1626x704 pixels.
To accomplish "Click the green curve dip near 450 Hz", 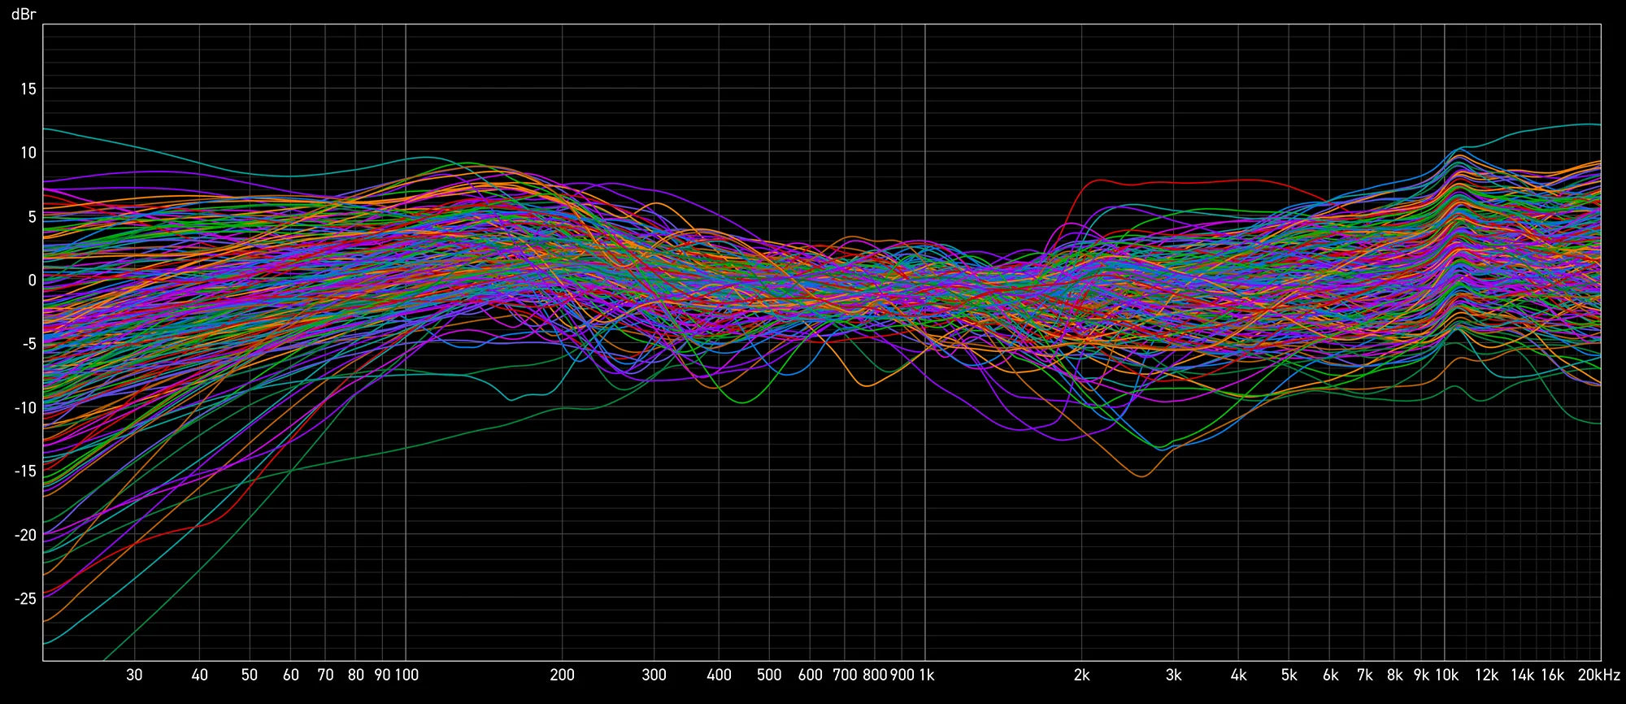I will click(743, 402).
